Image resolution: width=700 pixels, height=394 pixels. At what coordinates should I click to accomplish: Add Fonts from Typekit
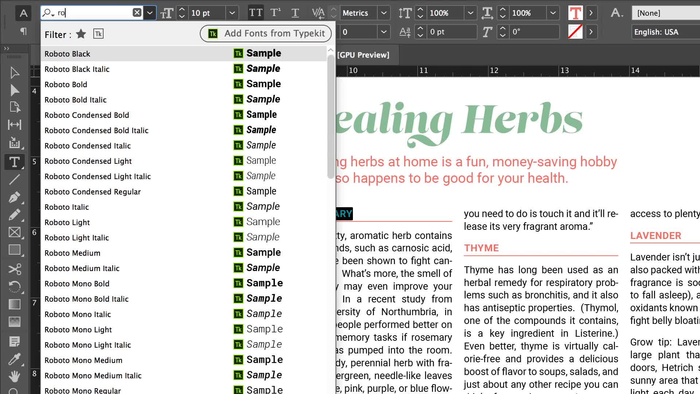[x=266, y=34]
